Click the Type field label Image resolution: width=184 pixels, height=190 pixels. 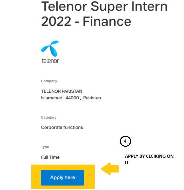45,147
